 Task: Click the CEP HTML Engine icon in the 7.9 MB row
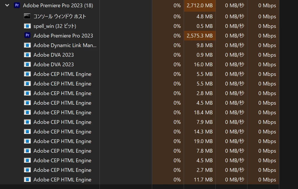(27, 122)
